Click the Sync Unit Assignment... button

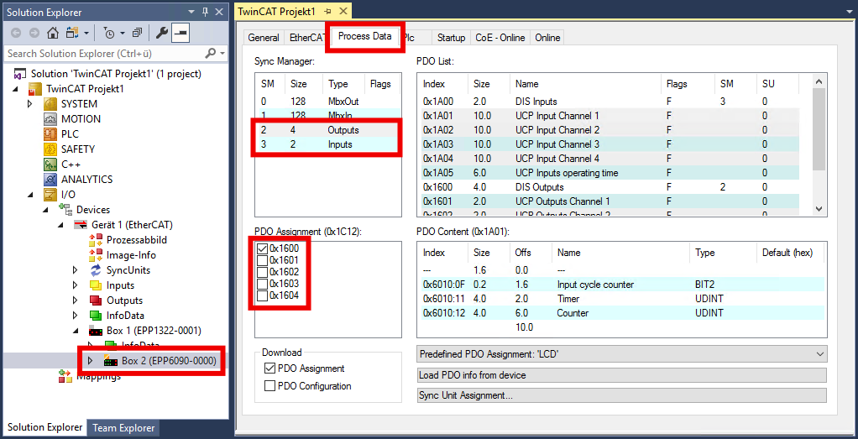click(x=621, y=395)
